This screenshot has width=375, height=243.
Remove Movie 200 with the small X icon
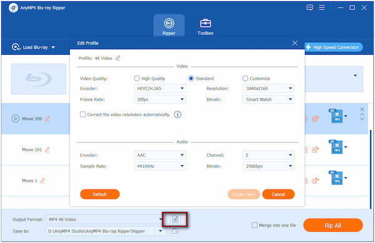click(362, 109)
